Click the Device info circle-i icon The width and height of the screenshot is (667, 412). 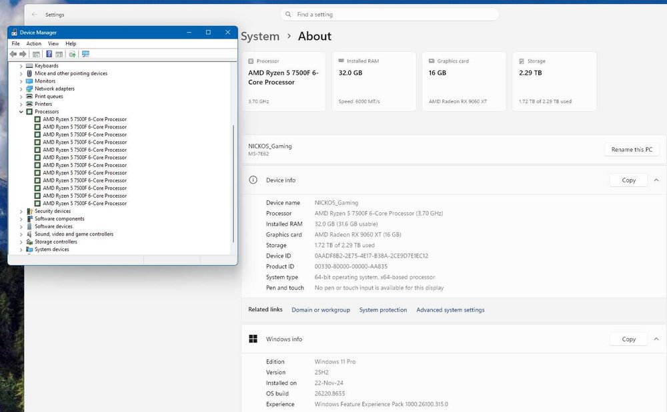(x=253, y=180)
